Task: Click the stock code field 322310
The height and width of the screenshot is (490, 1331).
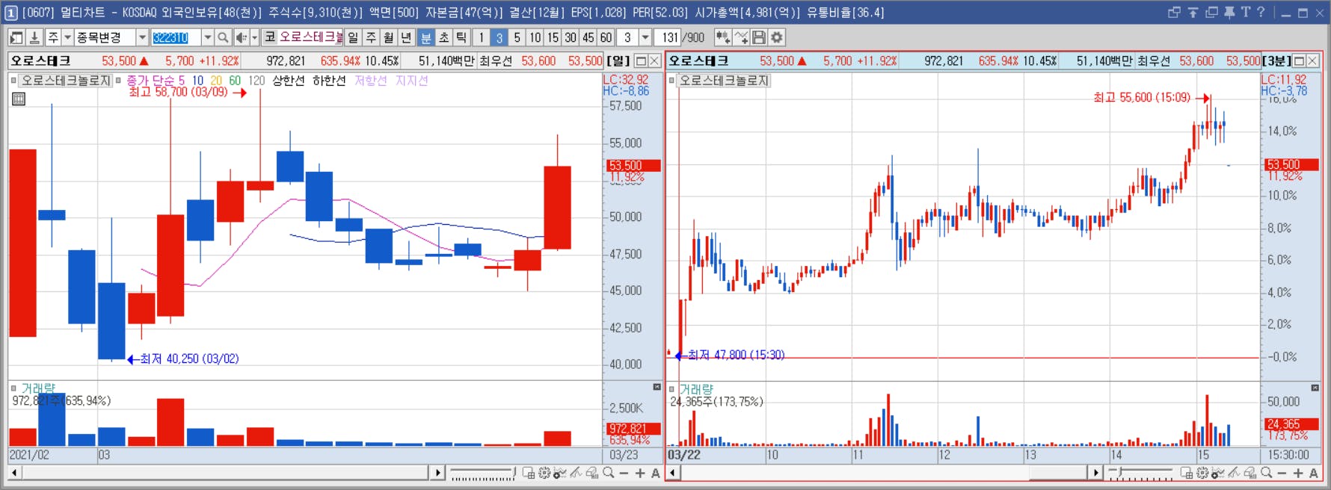Action: 176,37
